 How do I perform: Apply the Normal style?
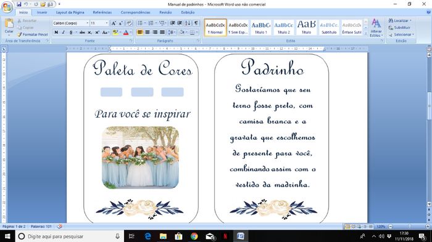[215, 28]
